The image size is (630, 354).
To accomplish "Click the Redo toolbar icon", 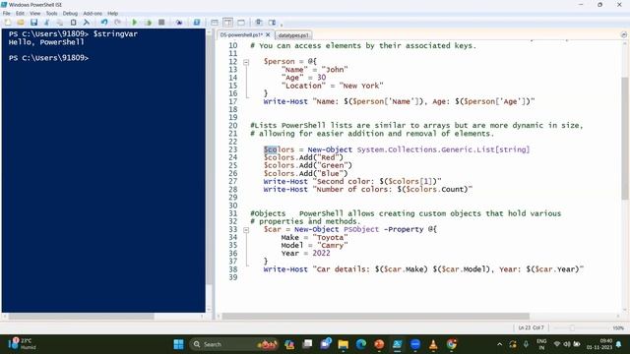I will click(117, 23).
